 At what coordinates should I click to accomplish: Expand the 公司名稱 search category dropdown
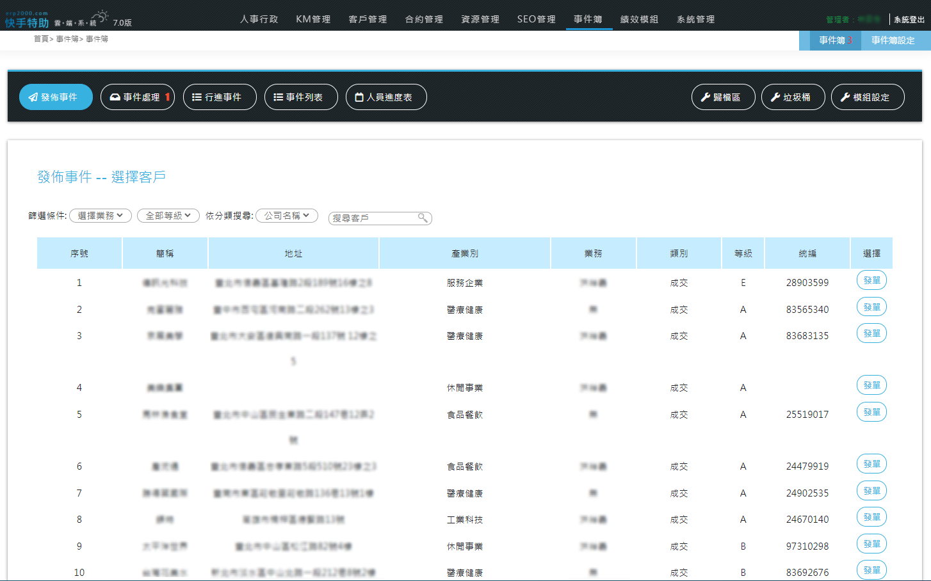[287, 216]
